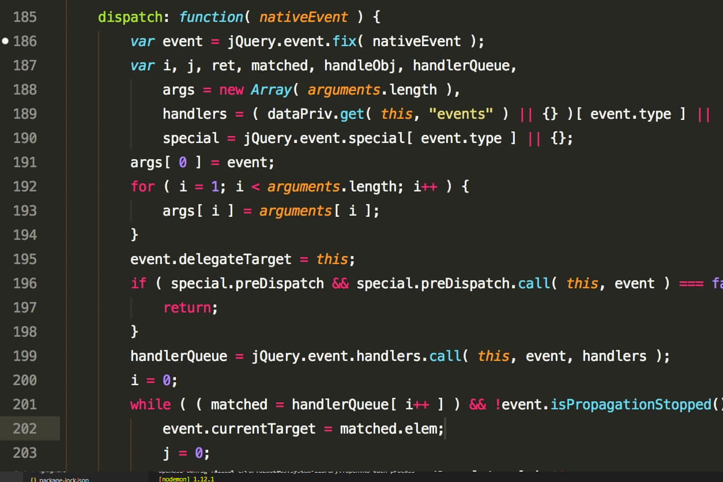Click the 'new' keyword on line 188
This screenshot has width=723, height=482.
tap(231, 90)
